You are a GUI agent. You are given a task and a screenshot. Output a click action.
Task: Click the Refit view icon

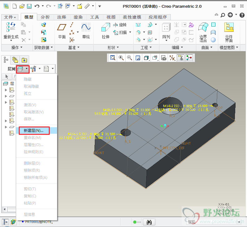112,58
